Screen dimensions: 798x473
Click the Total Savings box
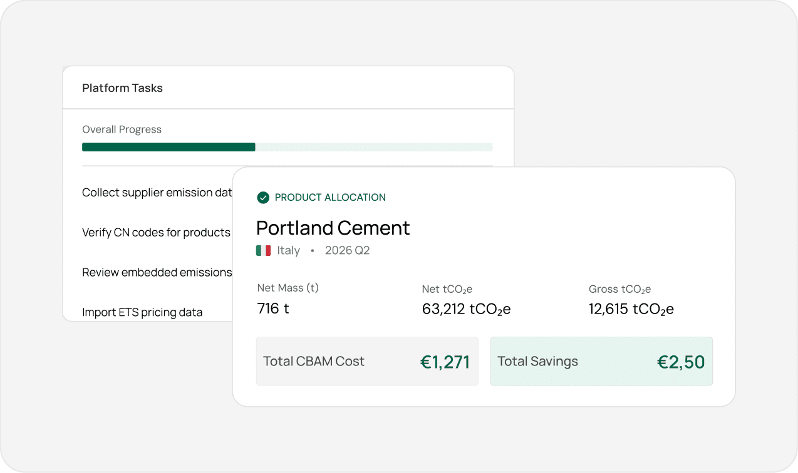(601, 362)
